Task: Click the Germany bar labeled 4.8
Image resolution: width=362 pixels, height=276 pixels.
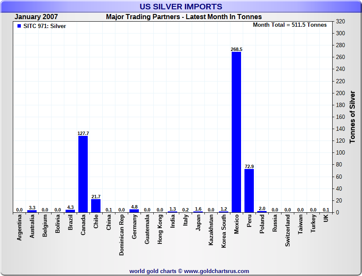Action: (134, 211)
